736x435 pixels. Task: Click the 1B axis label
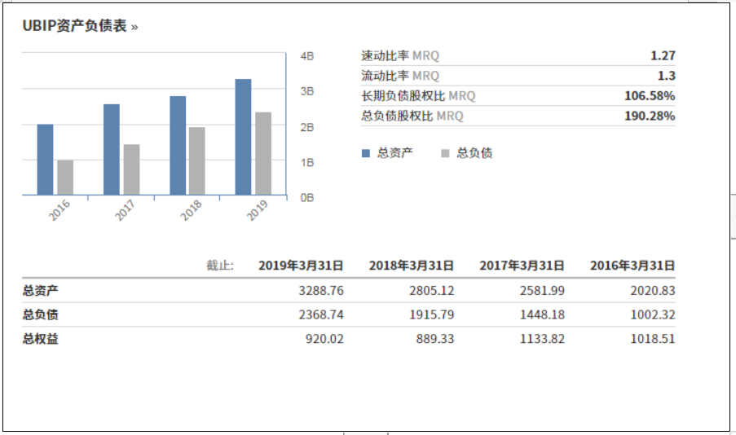(307, 163)
